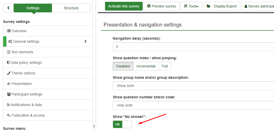Click the list icon beside Overview
The image size is (274, 130).
coord(9,31)
